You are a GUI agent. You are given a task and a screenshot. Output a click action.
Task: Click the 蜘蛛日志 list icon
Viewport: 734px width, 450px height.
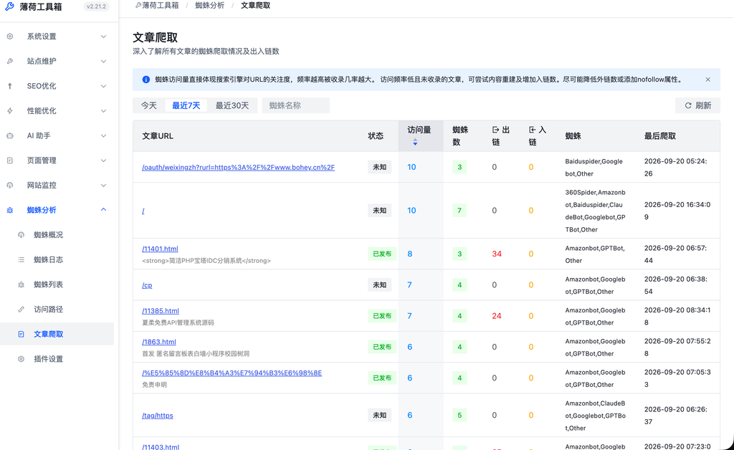(21, 259)
